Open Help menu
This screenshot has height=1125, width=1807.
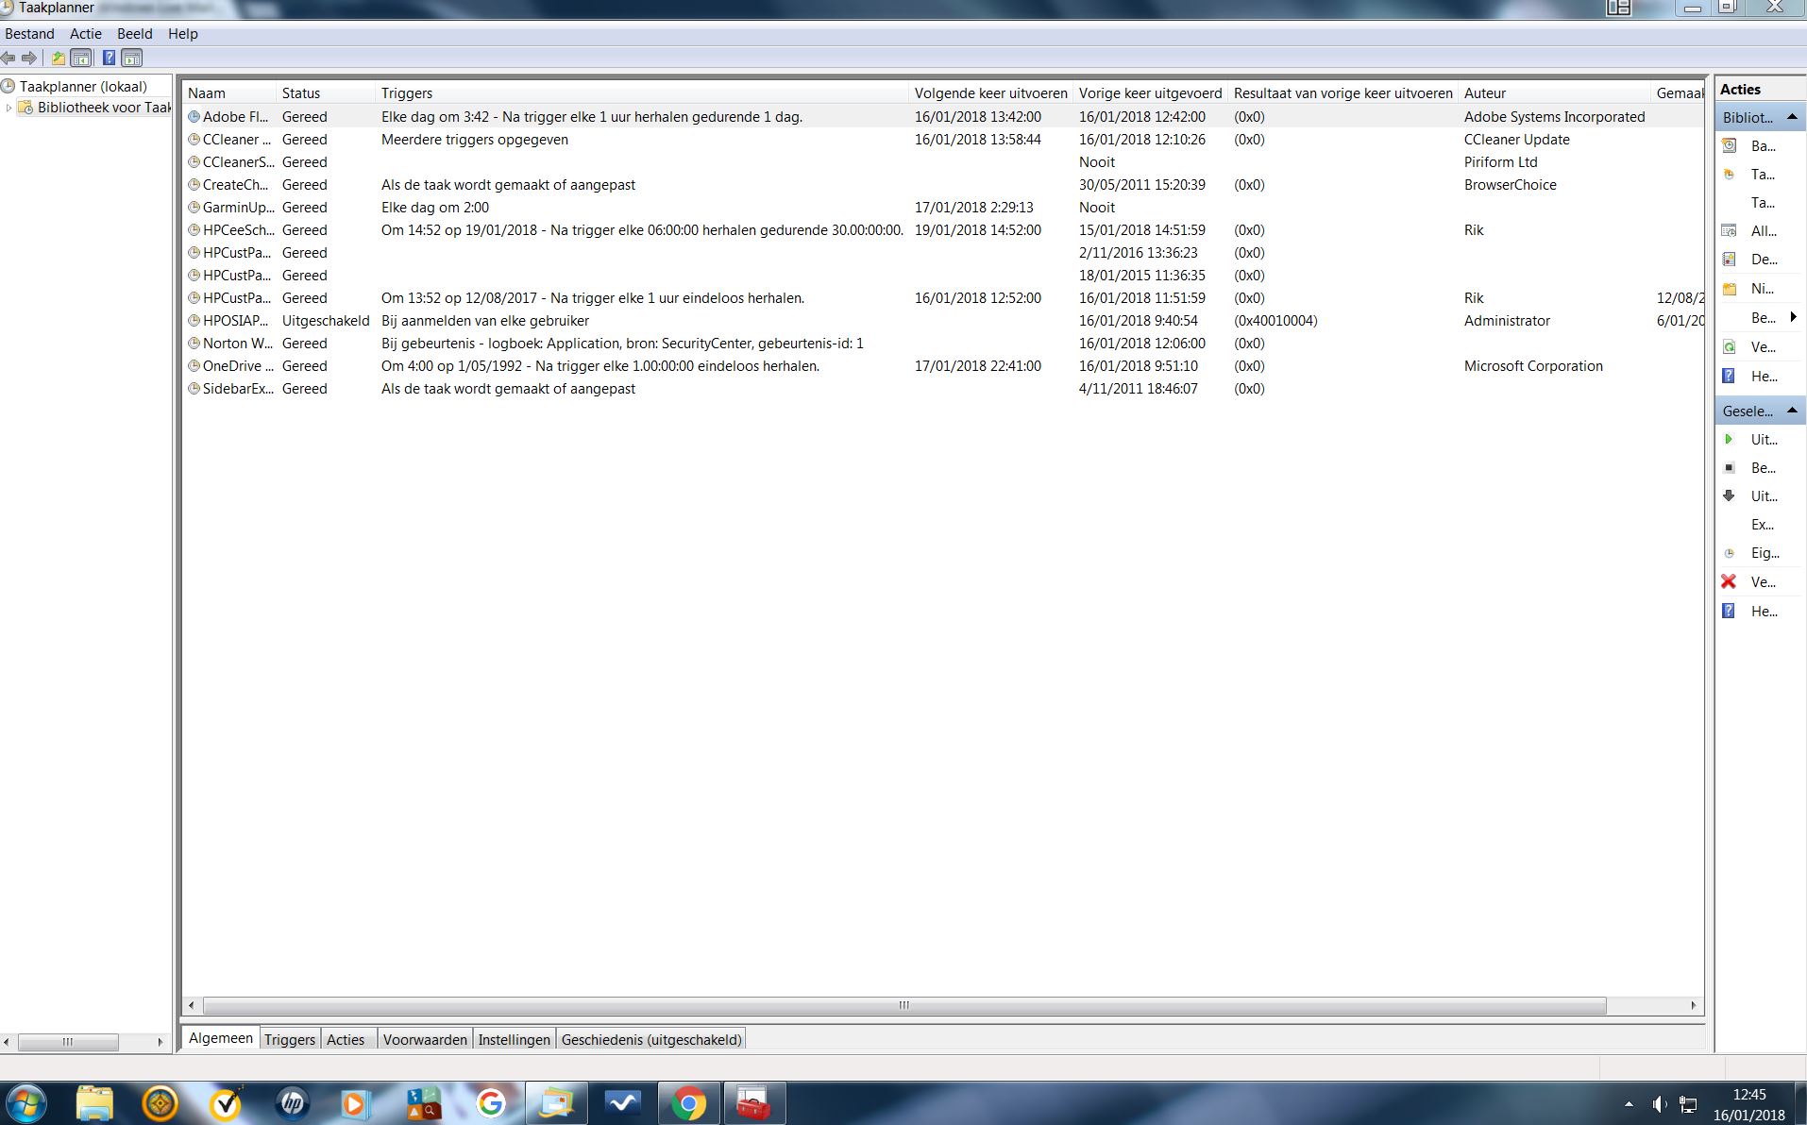(x=183, y=34)
